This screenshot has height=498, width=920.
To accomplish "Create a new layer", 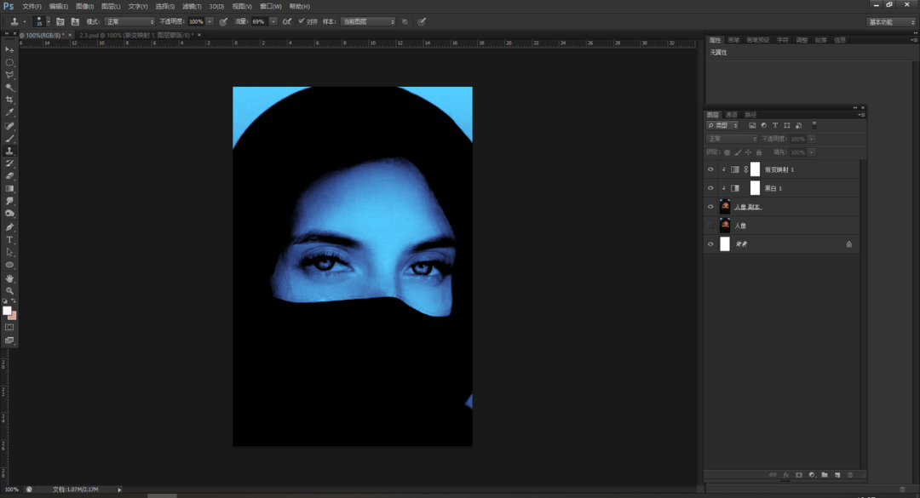I will (837, 475).
